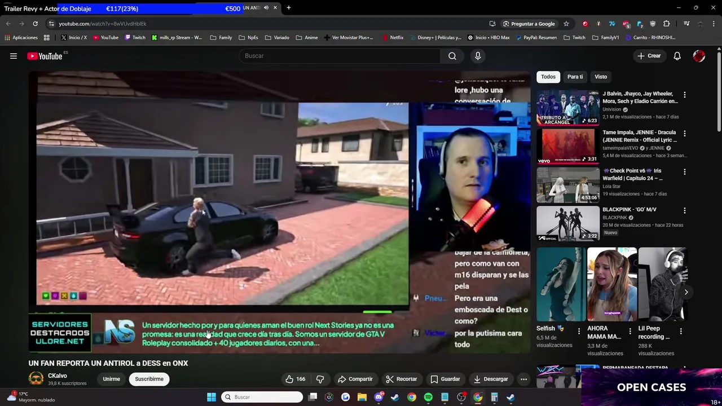
Task: Open Spotify from the taskbar
Action: click(x=428, y=397)
